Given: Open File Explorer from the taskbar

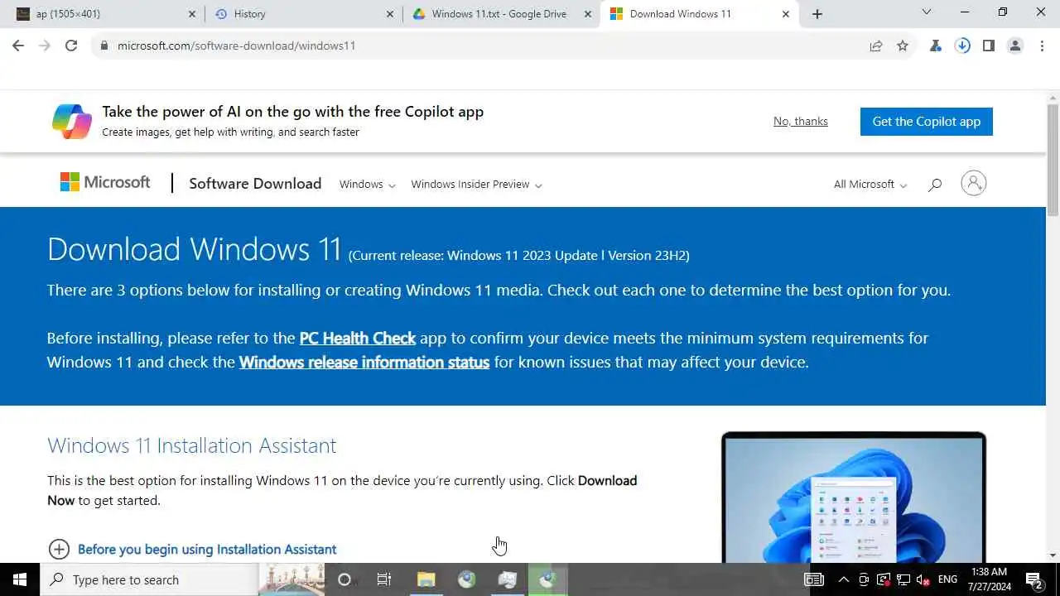Looking at the screenshot, I should 426,579.
